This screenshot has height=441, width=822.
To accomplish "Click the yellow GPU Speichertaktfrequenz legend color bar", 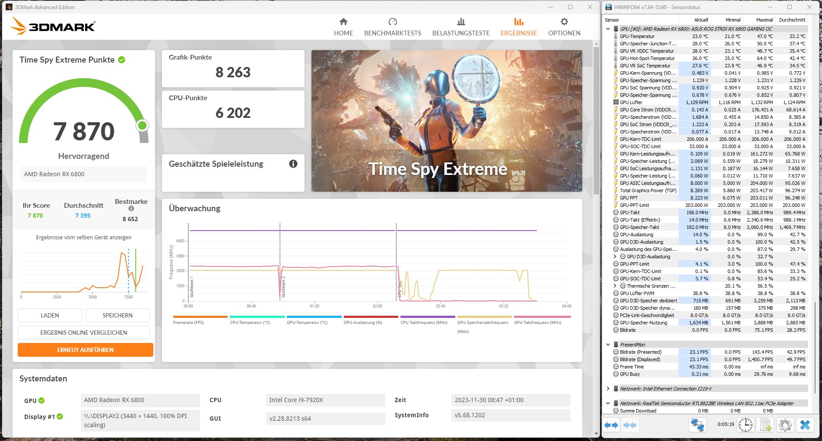I will 485,317.
